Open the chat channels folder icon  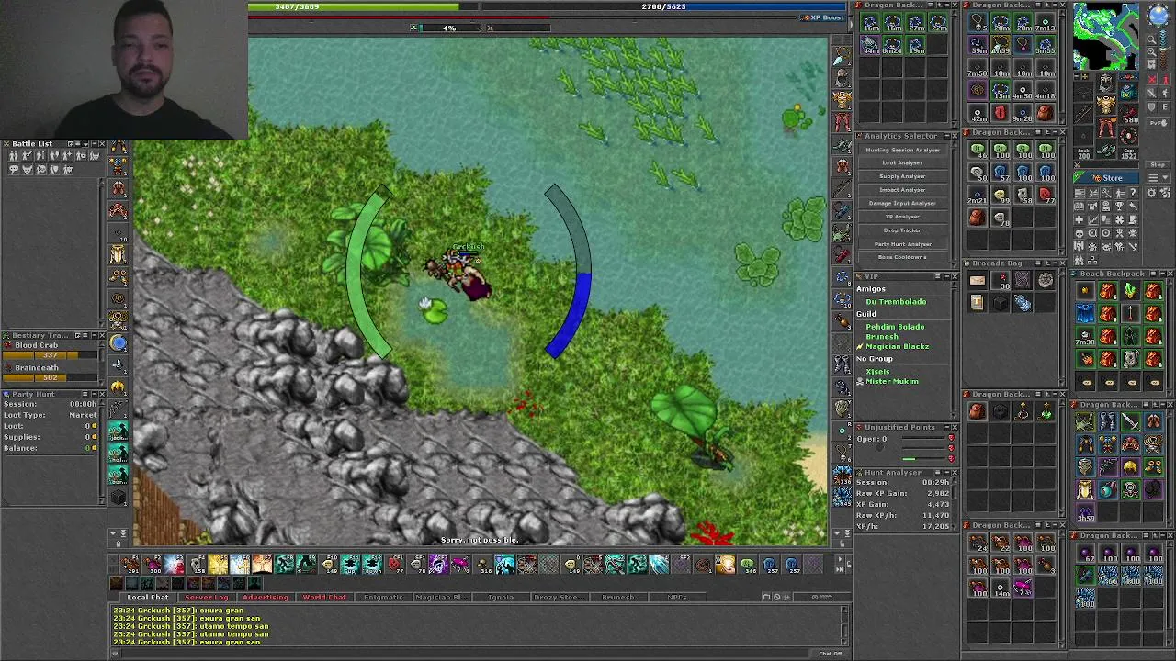click(766, 597)
